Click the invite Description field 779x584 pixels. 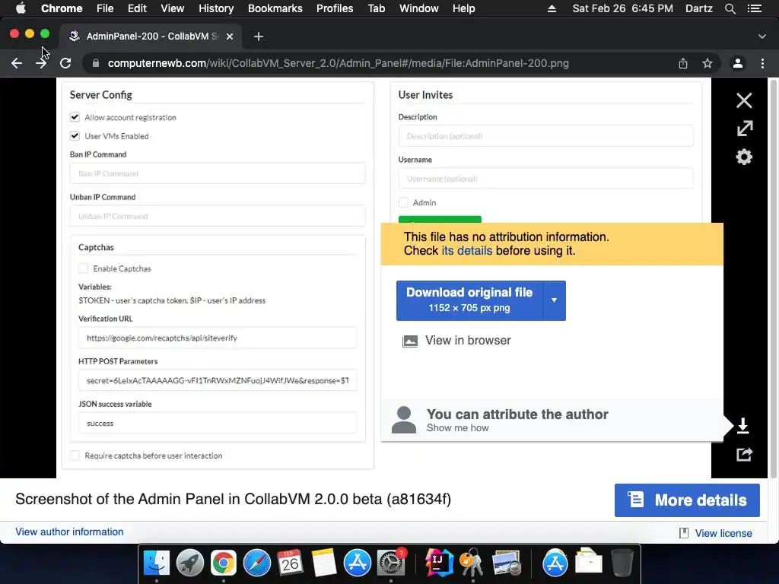coord(545,136)
